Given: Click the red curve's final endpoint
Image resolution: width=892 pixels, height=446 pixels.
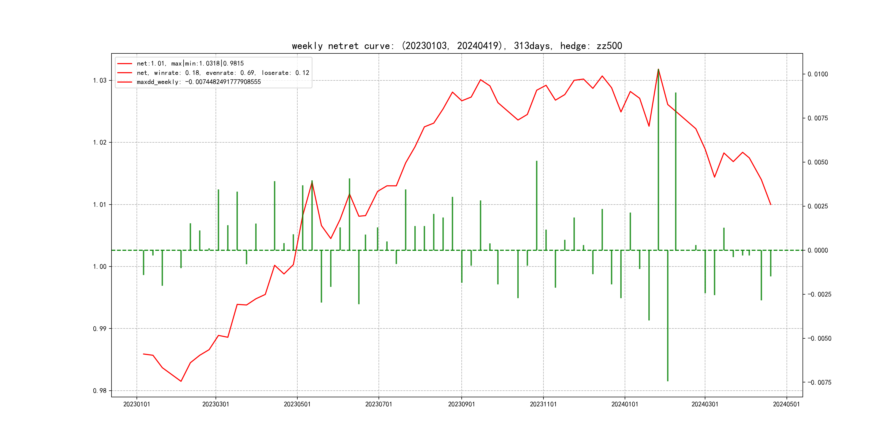Looking at the screenshot, I should click(x=771, y=204).
